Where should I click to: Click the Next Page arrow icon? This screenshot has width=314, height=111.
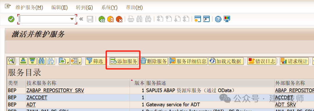point(177,19)
